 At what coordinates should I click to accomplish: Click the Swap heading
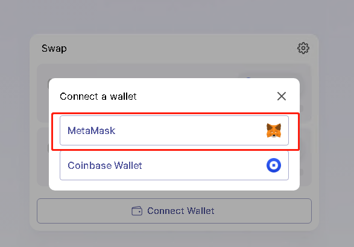(x=54, y=48)
